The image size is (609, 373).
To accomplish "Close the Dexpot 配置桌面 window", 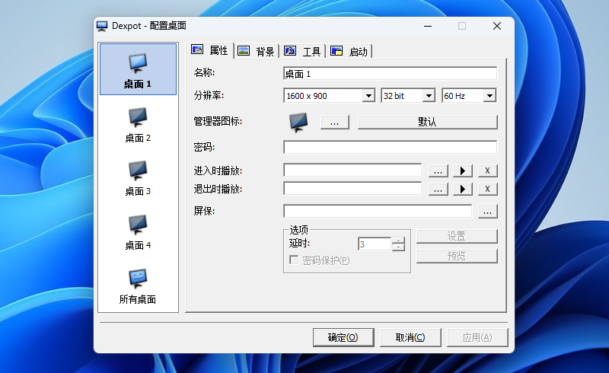I will pyautogui.click(x=497, y=26).
